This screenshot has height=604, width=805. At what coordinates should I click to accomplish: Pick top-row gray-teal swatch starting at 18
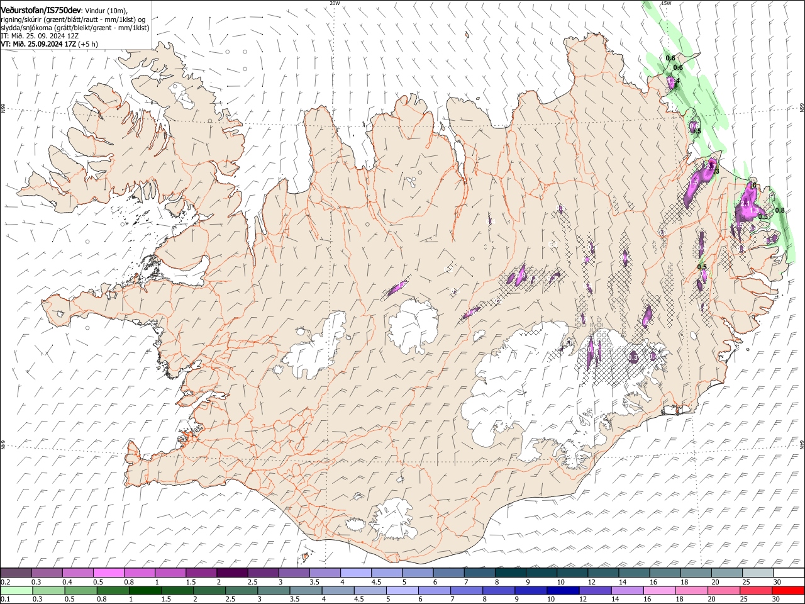coord(696,573)
